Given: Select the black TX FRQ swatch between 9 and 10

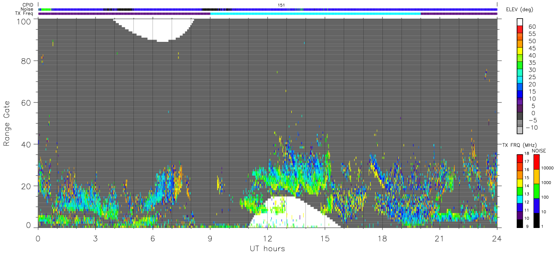Looking at the screenshot, I should (x=520, y=223).
